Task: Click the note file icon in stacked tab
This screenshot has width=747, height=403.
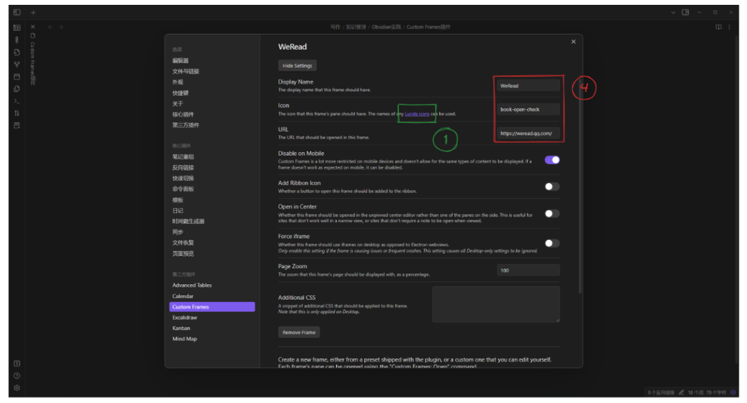Action: point(33,36)
